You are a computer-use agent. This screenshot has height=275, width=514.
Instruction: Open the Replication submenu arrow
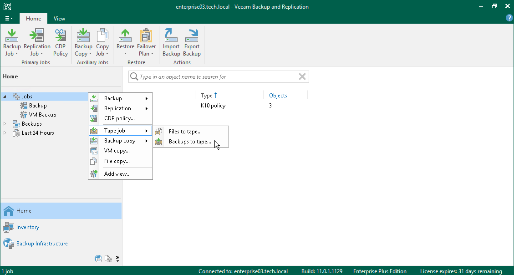[147, 108]
